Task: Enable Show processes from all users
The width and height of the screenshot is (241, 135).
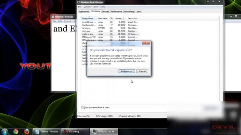Action: click(x=82, y=108)
